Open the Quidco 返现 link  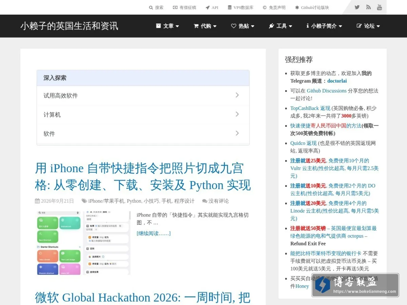pyautogui.click(x=304, y=143)
